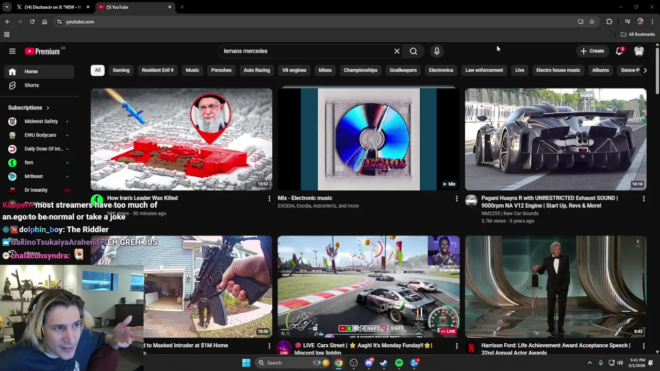Open Chrome media control icon
Viewport: 660px width, 371px height.
point(628,22)
